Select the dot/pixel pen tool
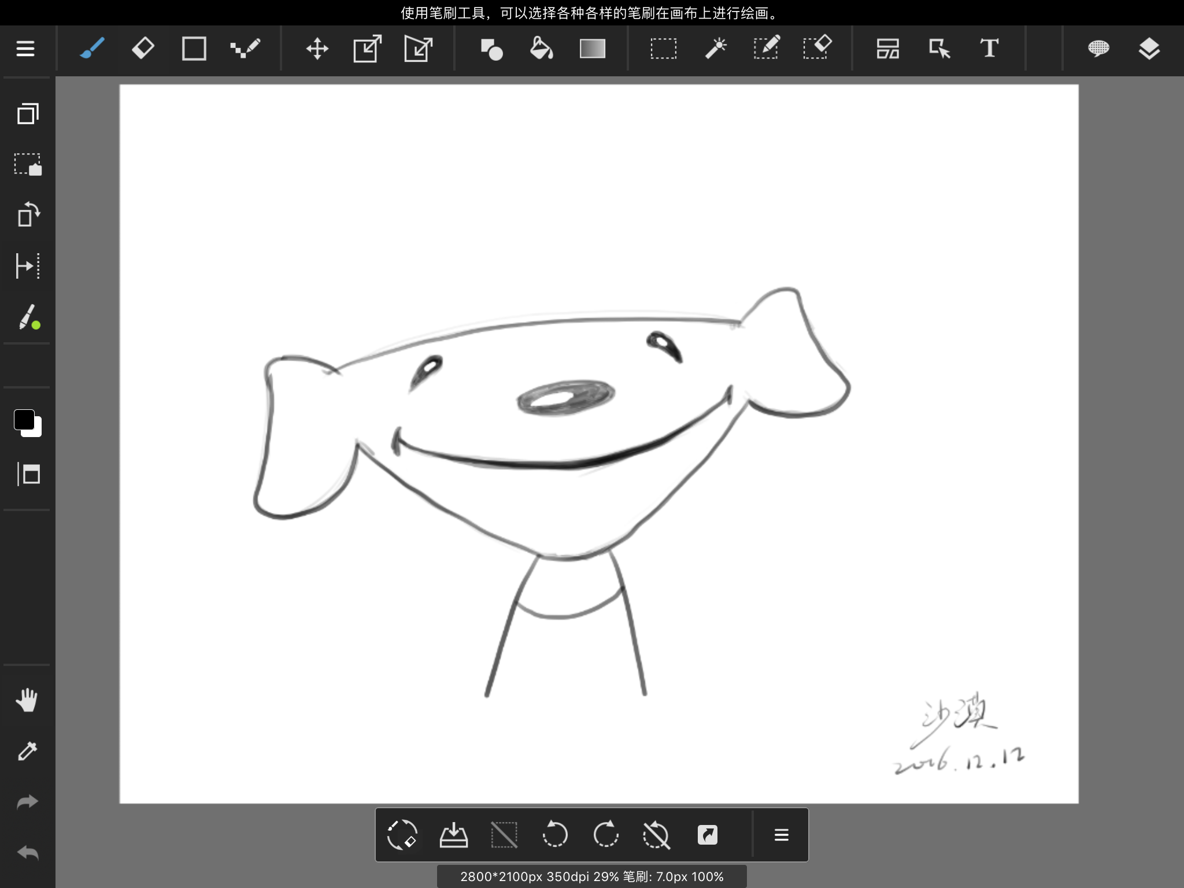The width and height of the screenshot is (1184, 888). point(245,49)
